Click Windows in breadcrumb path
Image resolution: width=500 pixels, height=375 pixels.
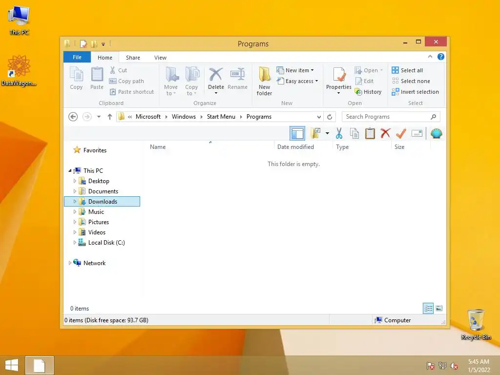pos(184,117)
